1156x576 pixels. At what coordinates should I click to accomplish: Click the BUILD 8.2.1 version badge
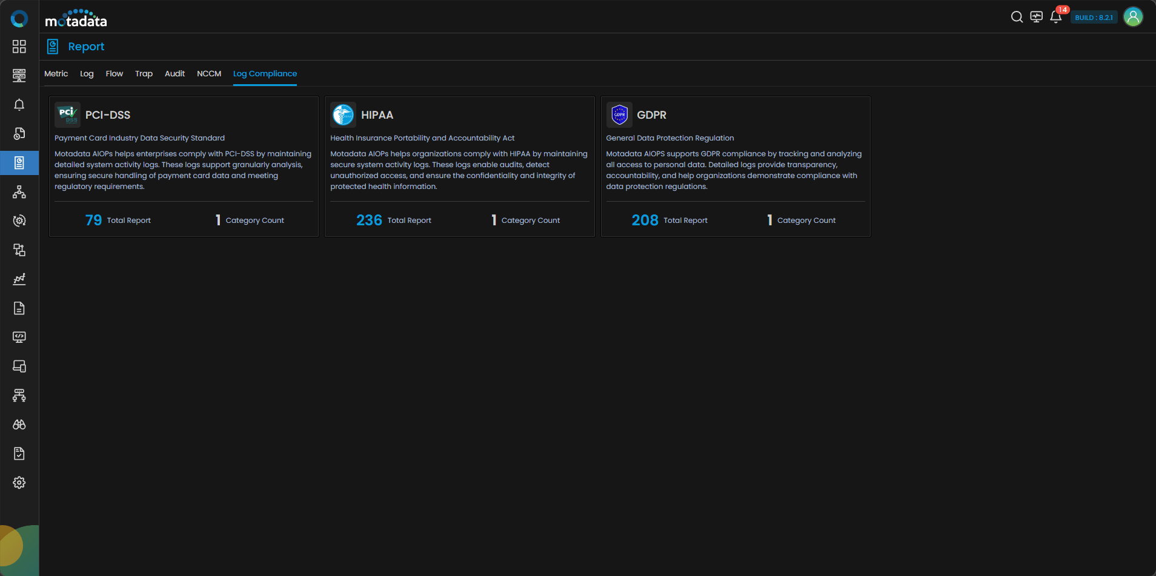click(x=1094, y=18)
